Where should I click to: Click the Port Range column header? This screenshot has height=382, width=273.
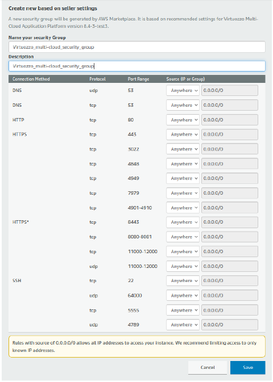coord(138,79)
